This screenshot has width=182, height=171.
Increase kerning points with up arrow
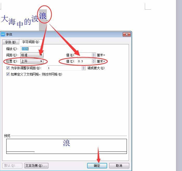[x=83, y=67]
